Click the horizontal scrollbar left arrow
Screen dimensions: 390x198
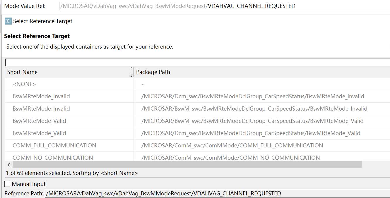coord(9,165)
